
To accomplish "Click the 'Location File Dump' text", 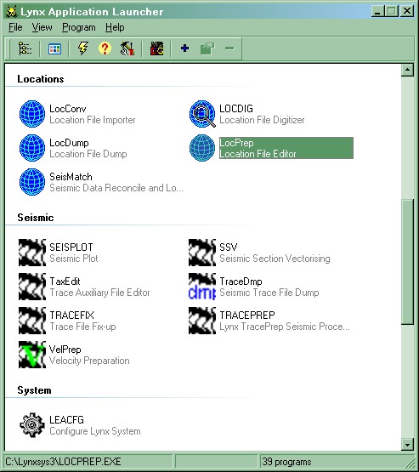I will (x=88, y=154).
